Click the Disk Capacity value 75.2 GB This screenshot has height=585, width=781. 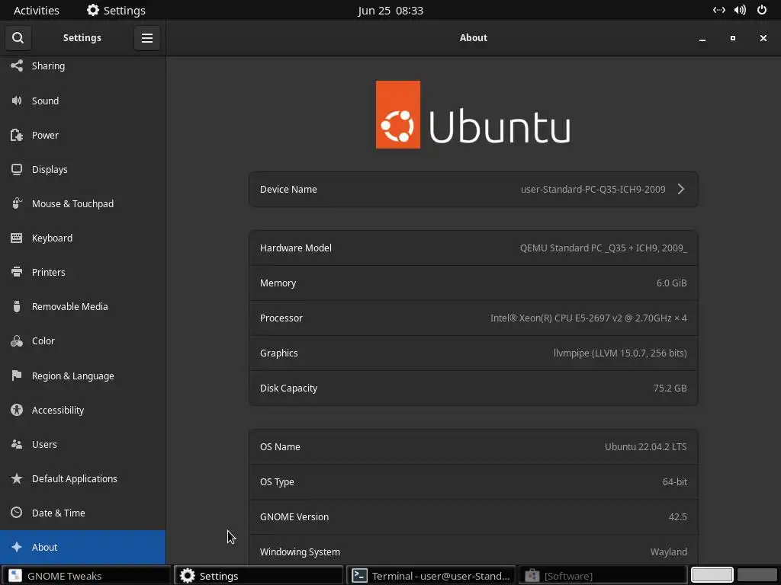tap(670, 388)
